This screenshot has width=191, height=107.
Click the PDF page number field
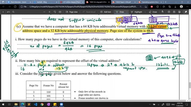click(x=3, y=12)
